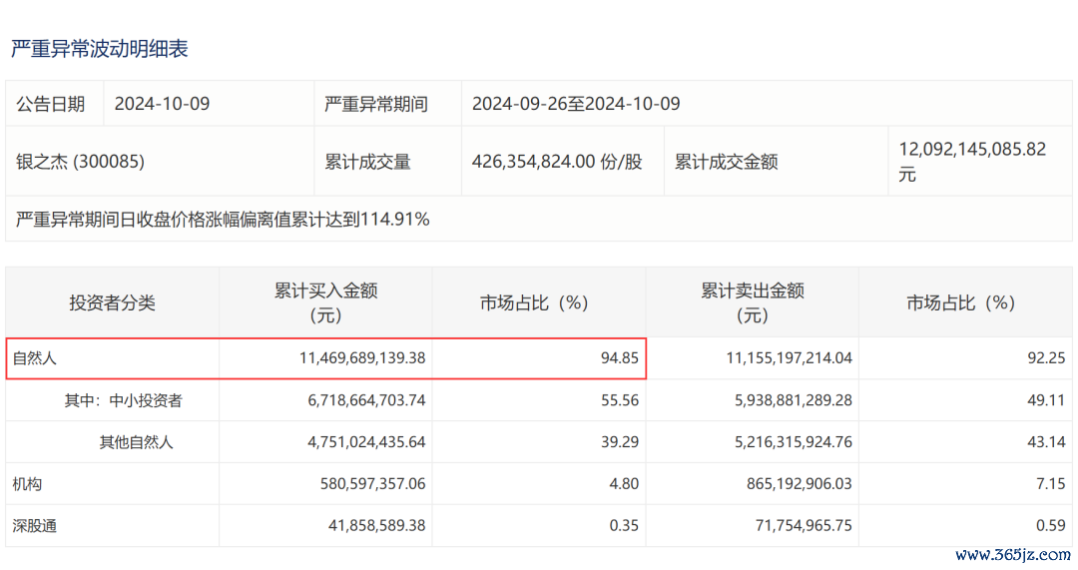This screenshot has height=570, width=1078.
Task: Click the stock name 银之杰 (300085)
Action: pyautogui.click(x=81, y=162)
